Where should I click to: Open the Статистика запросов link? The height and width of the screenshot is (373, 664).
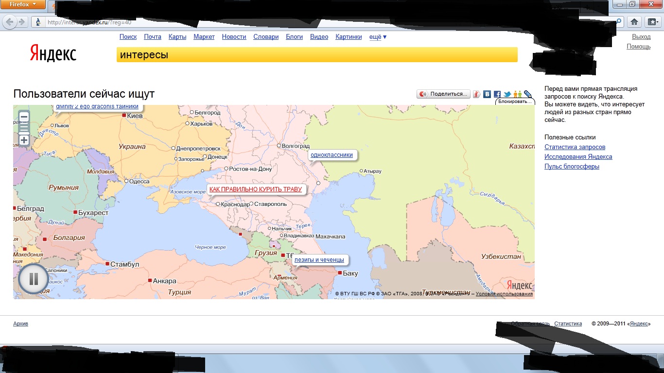tap(575, 147)
